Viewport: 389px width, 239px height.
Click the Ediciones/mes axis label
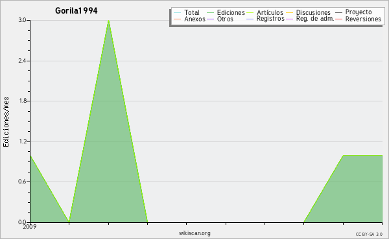tap(6, 121)
